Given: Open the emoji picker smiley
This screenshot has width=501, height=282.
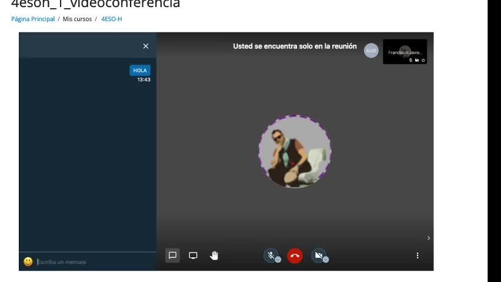Looking at the screenshot, I should (28, 261).
